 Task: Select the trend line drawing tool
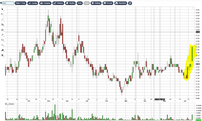click(3, 19)
